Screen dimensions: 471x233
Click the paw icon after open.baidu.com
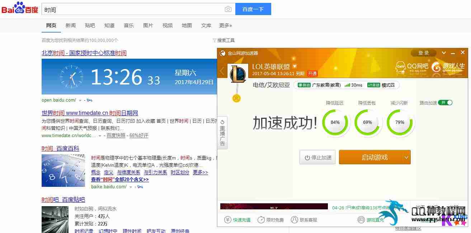click(90, 100)
